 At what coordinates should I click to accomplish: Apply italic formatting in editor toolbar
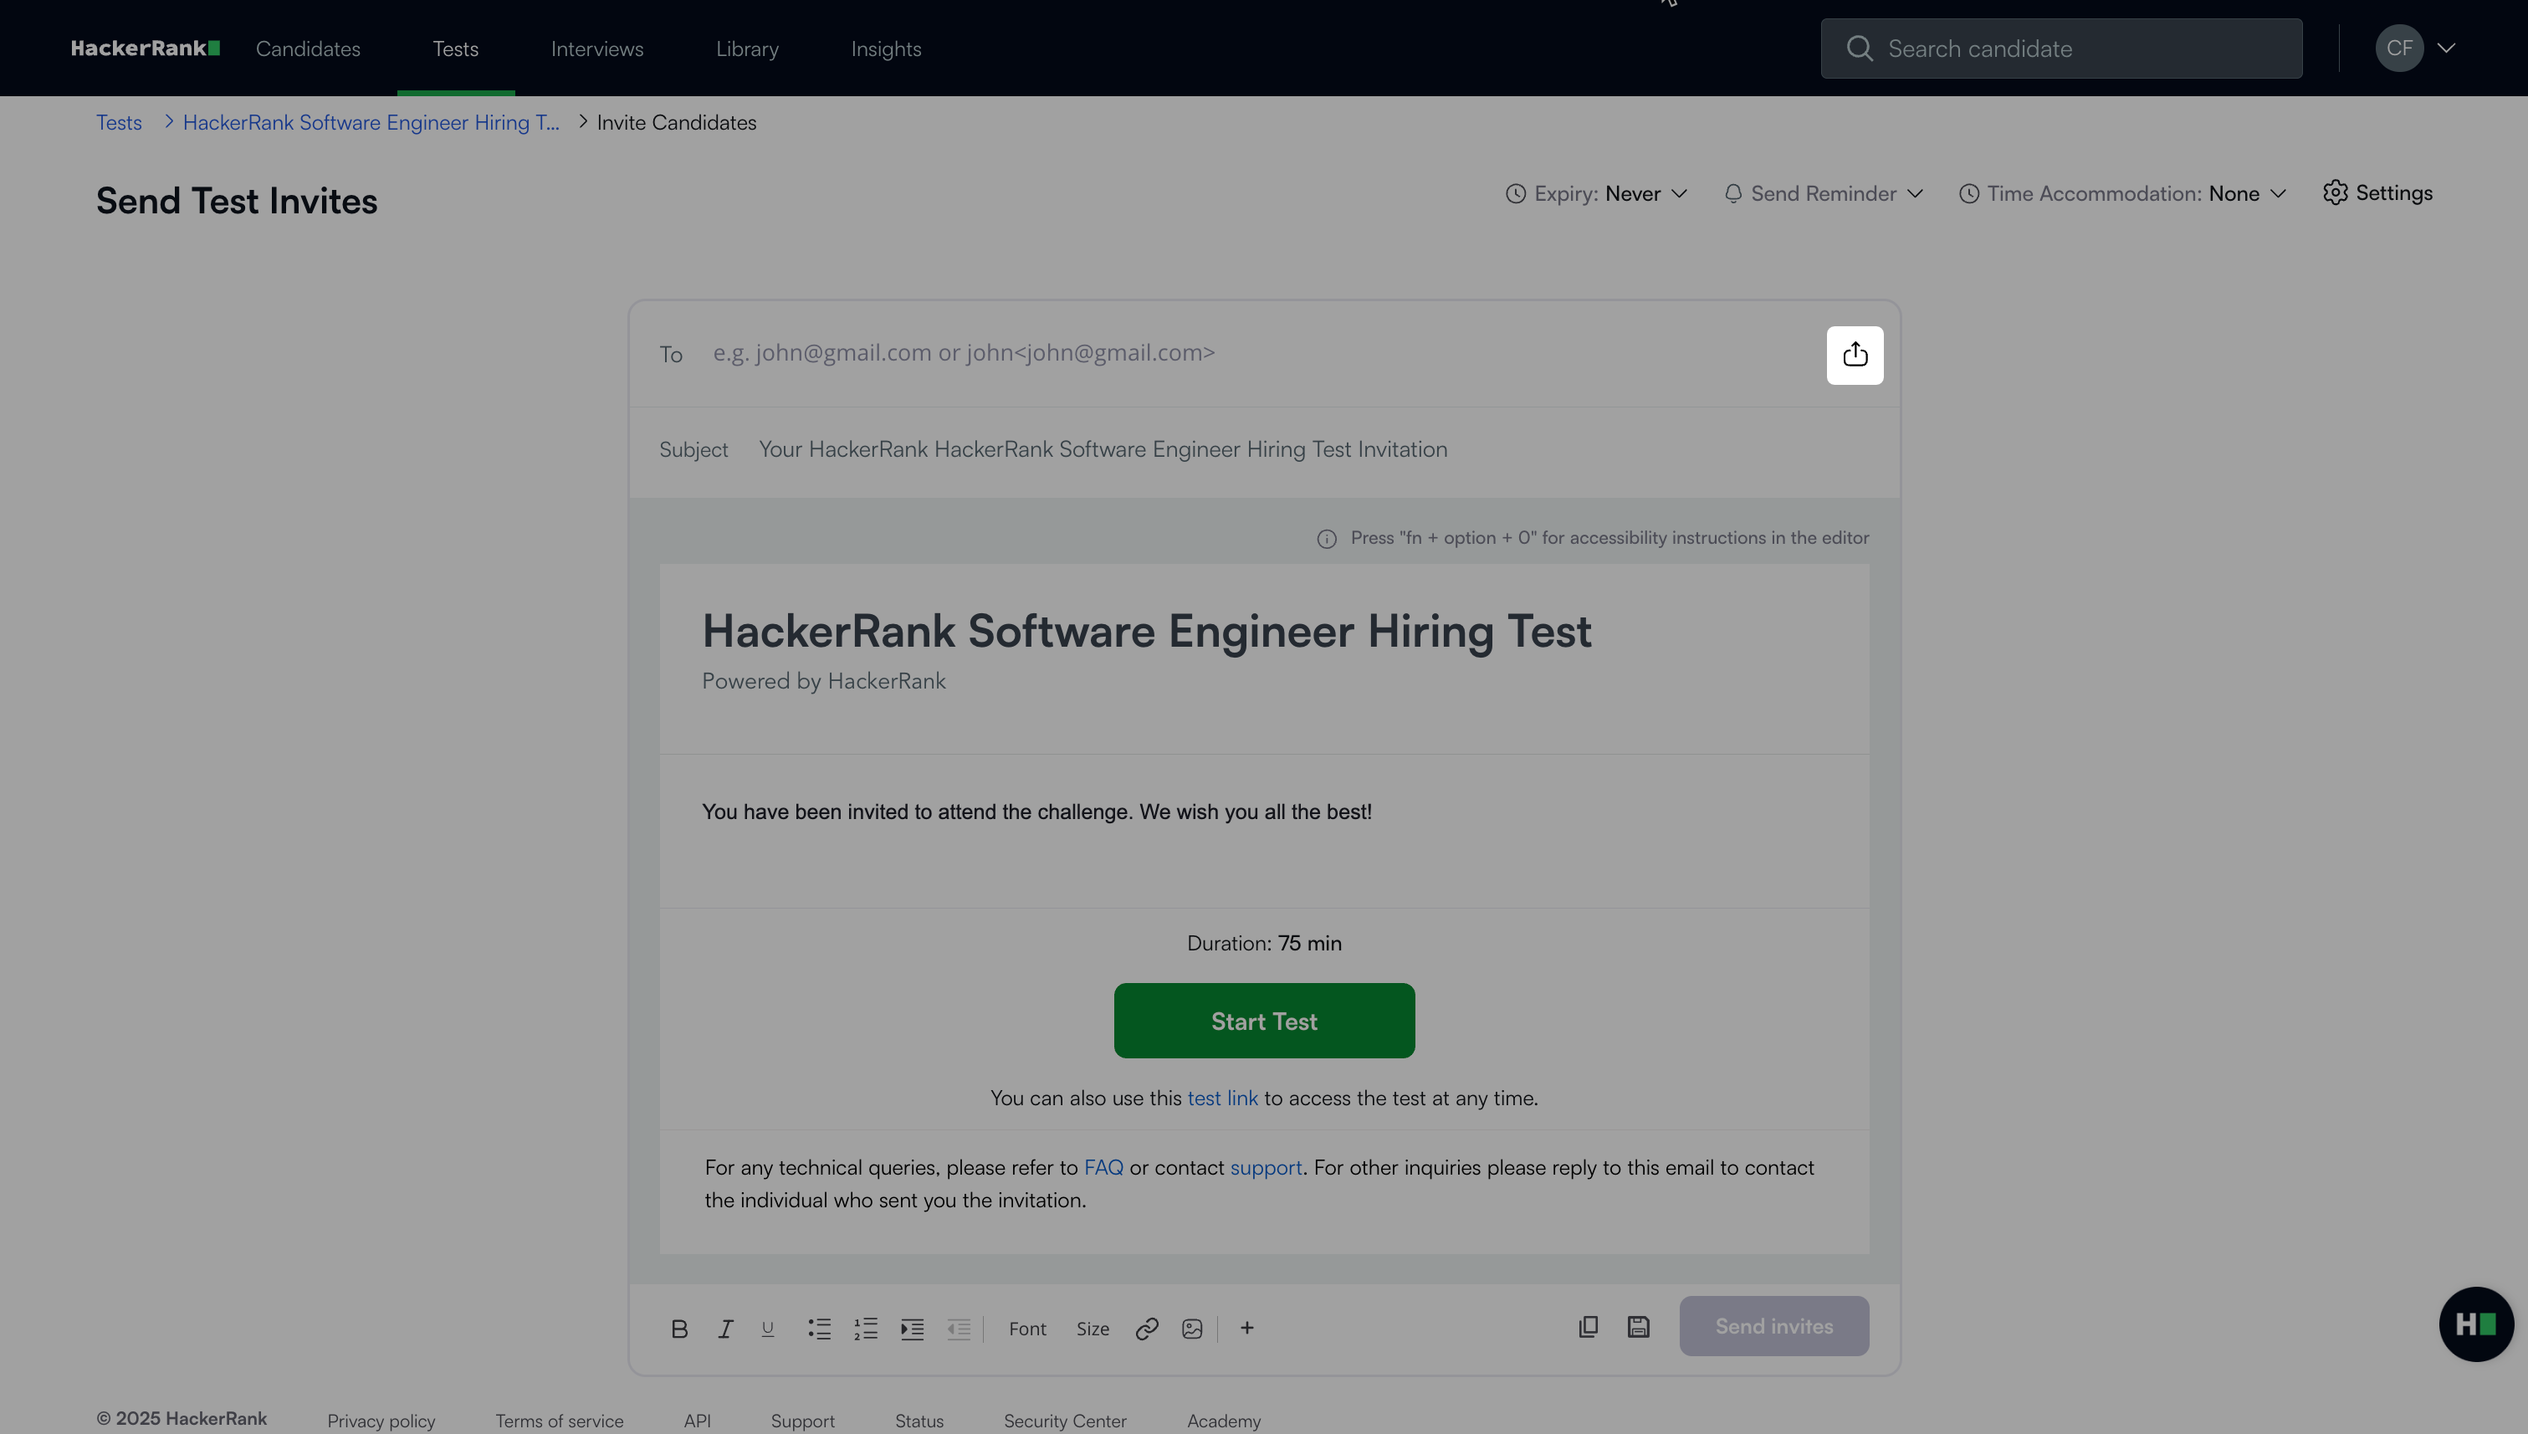[x=724, y=1329]
